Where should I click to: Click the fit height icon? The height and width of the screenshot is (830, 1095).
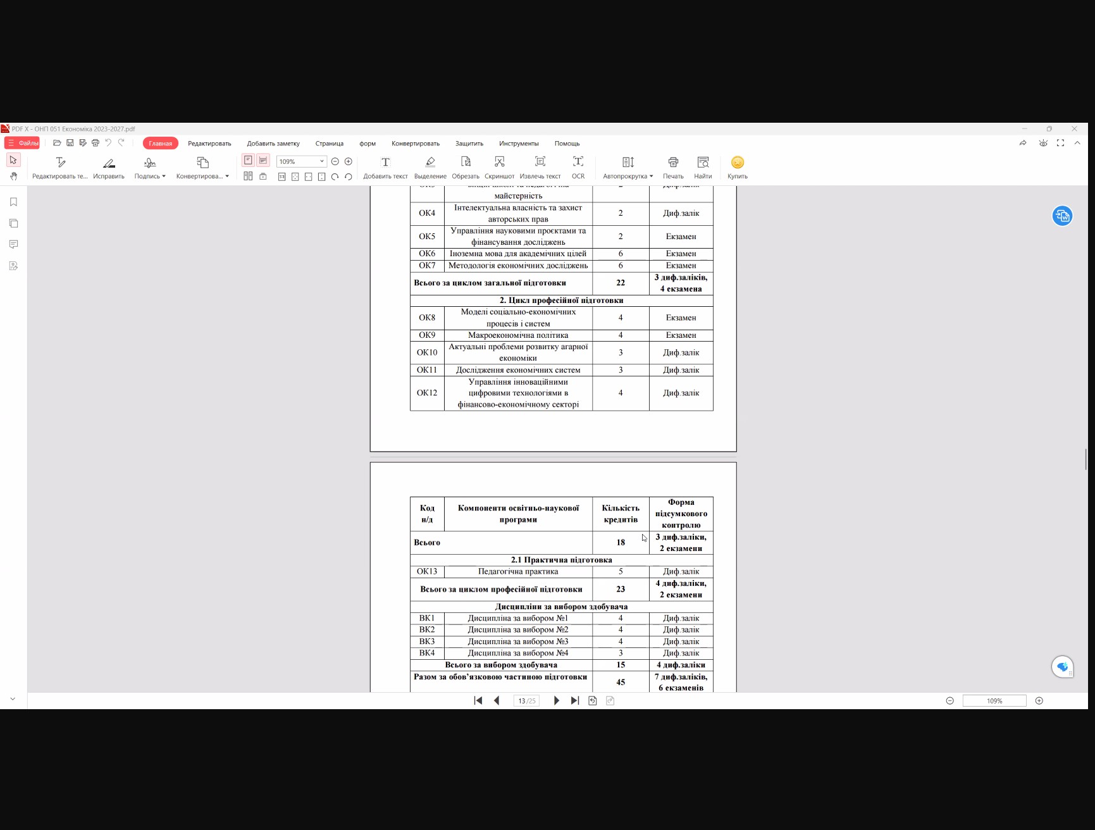[322, 177]
